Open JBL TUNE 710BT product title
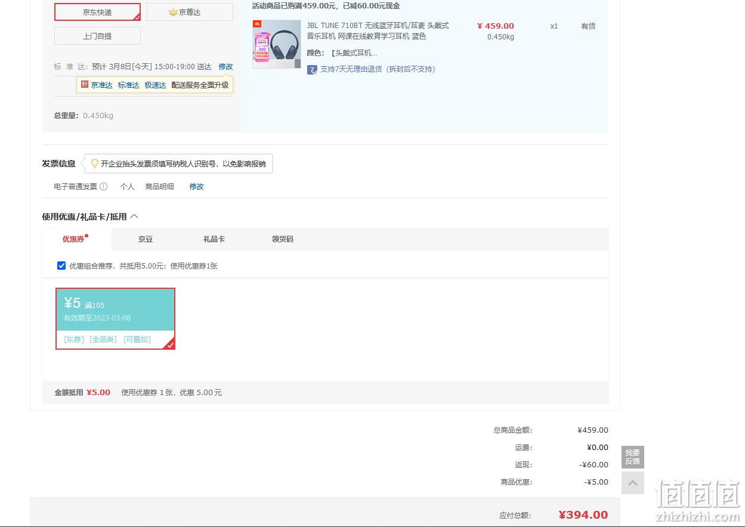This screenshot has height=527, width=745. pos(378,31)
